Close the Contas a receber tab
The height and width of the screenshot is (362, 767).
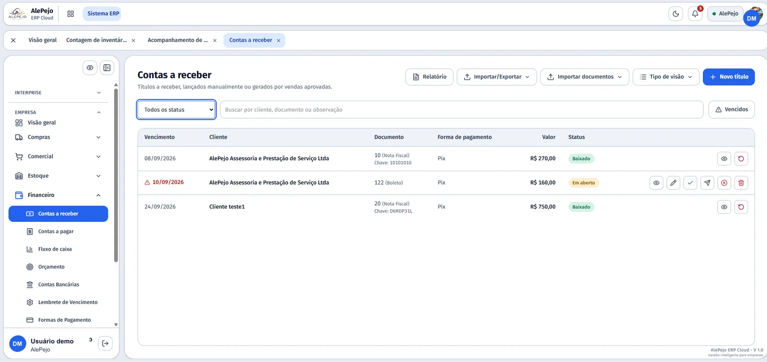tap(279, 41)
